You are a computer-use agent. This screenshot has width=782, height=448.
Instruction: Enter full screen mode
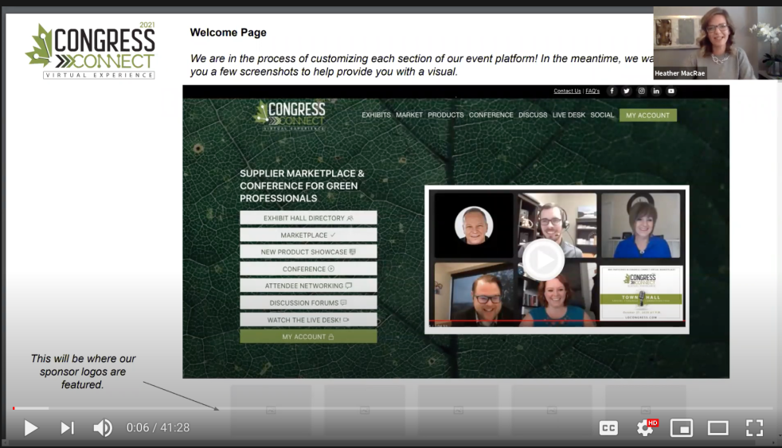pyautogui.click(x=753, y=428)
